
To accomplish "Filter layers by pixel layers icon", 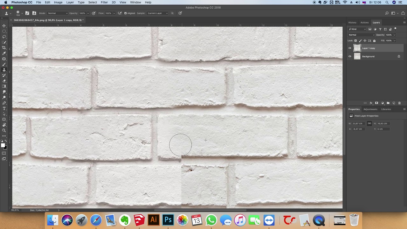I will [x=370, y=29].
